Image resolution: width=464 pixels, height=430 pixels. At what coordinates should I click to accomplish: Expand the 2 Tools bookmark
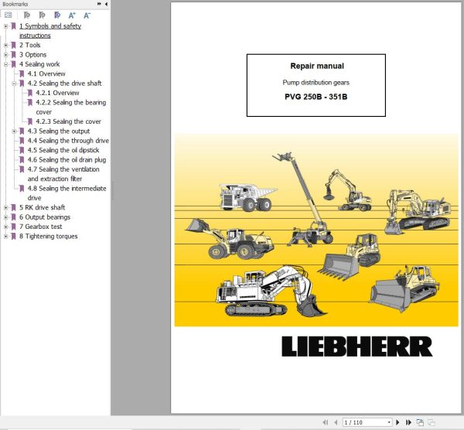pos(5,46)
